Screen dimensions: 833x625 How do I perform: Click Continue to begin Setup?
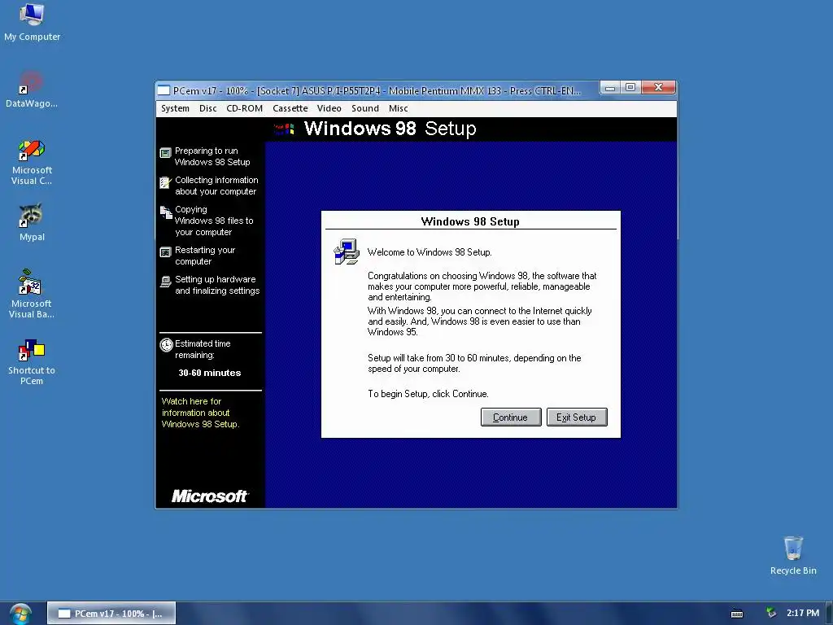tap(511, 417)
